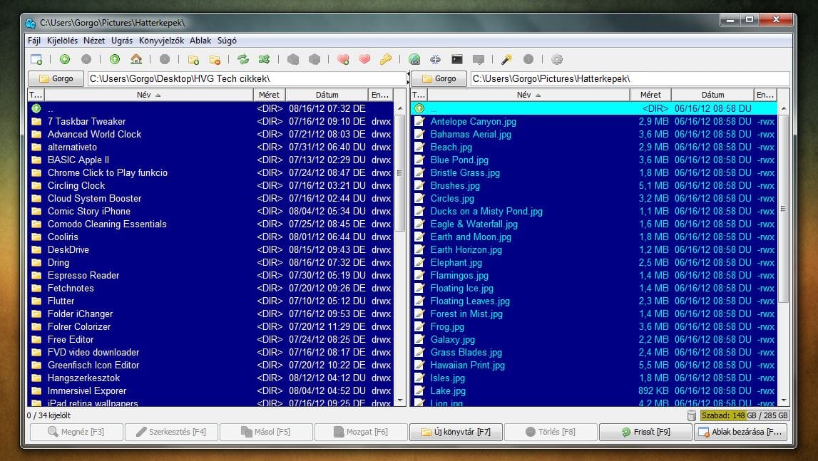The image size is (818, 461).
Task: Add bookmark using heart-plus icon
Action: [x=343, y=59]
